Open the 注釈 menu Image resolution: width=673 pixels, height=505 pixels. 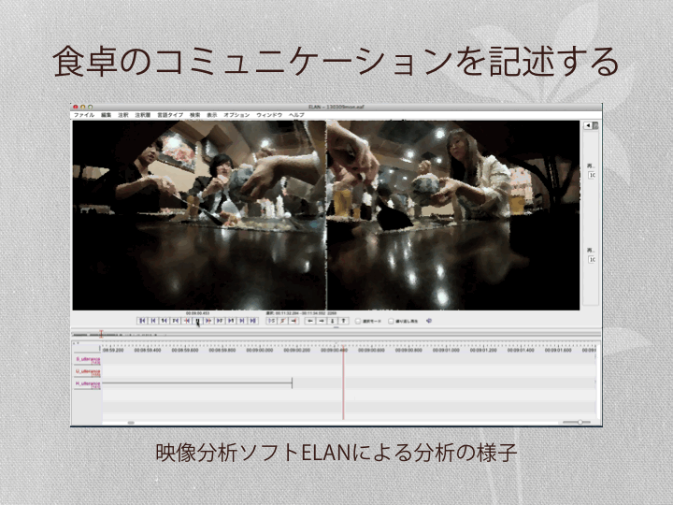point(122,114)
